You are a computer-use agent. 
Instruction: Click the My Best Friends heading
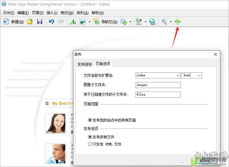[x=63, y=103]
